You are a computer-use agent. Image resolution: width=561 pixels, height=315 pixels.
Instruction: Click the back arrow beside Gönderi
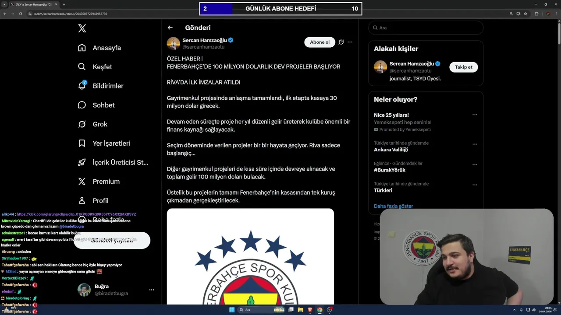click(x=170, y=28)
